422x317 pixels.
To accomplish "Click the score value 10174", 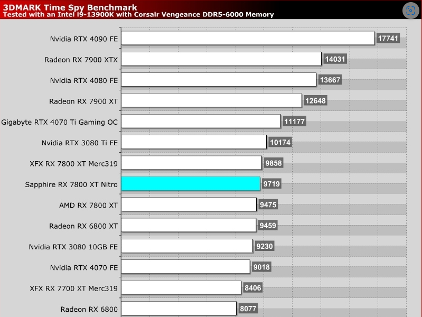I will [280, 142].
